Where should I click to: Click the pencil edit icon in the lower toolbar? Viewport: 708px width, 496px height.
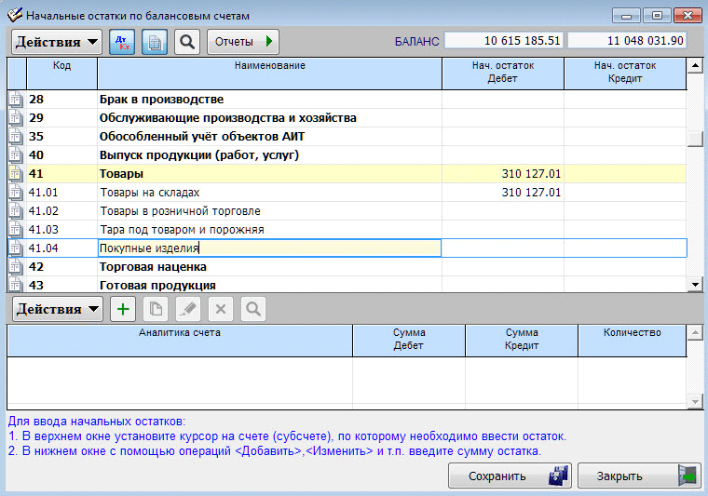pyautogui.click(x=188, y=309)
